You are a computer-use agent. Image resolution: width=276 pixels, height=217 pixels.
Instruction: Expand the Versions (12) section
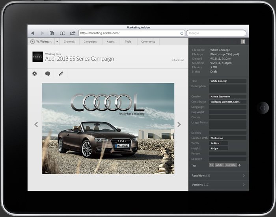[x=218, y=185]
